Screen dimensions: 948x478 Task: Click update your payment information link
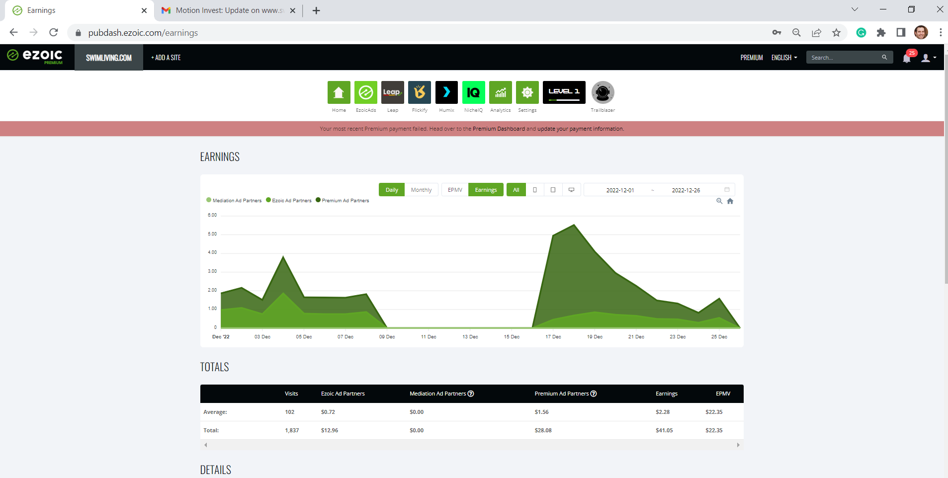581,129
